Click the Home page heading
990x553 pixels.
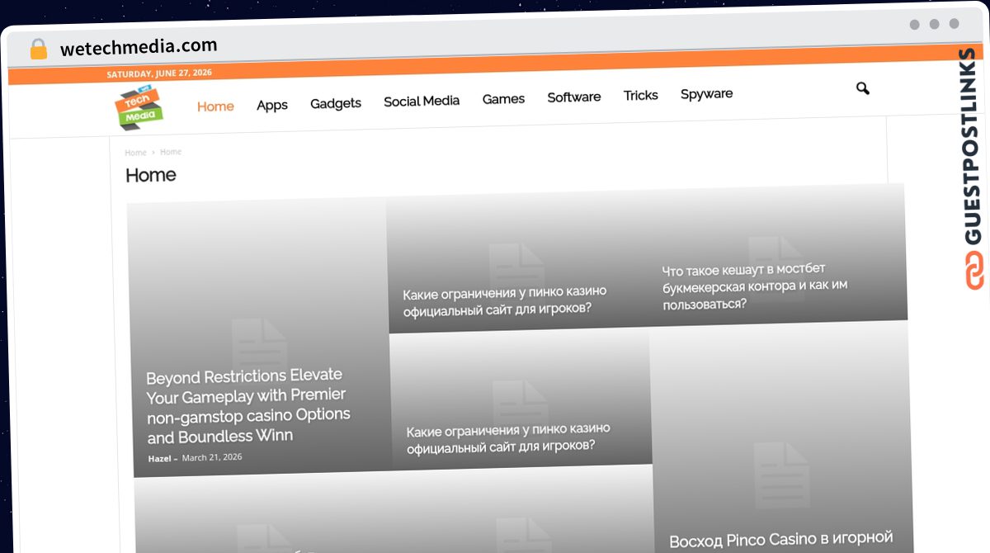[150, 175]
